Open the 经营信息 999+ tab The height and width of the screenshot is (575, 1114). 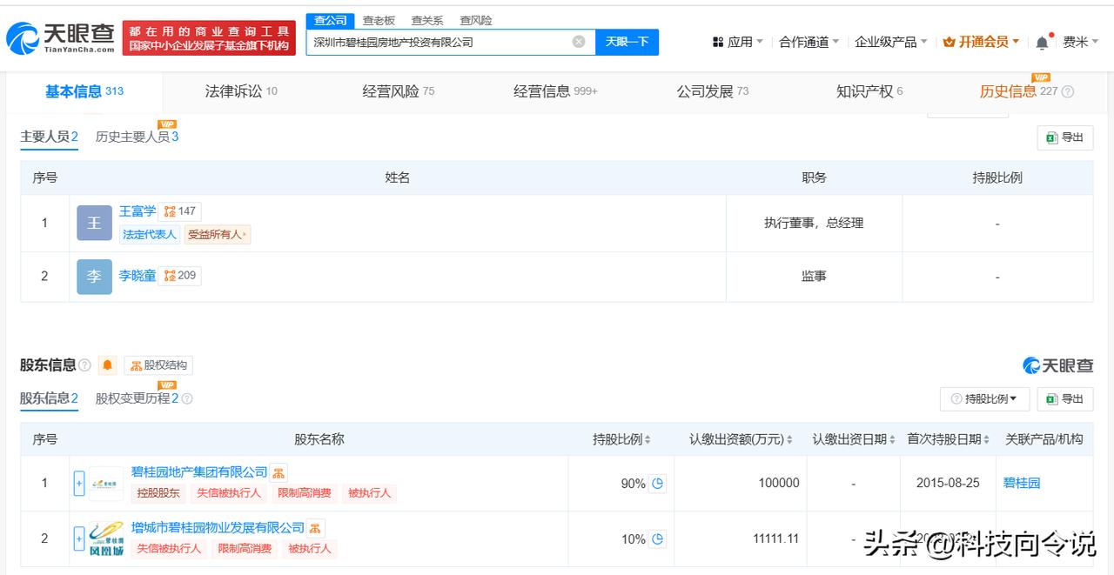pyautogui.click(x=555, y=91)
